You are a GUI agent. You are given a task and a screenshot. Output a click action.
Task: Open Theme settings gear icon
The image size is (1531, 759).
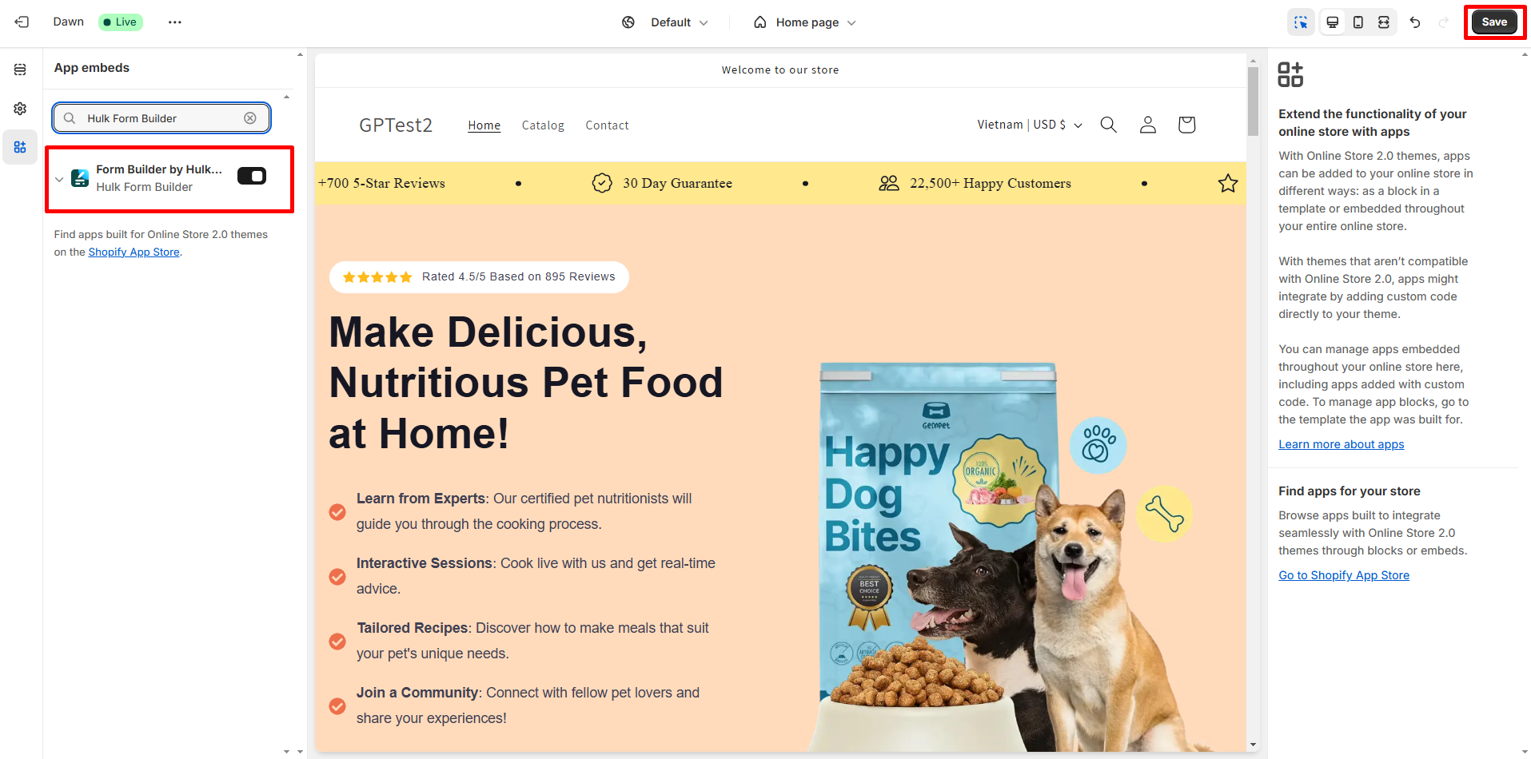click(20, 109)
